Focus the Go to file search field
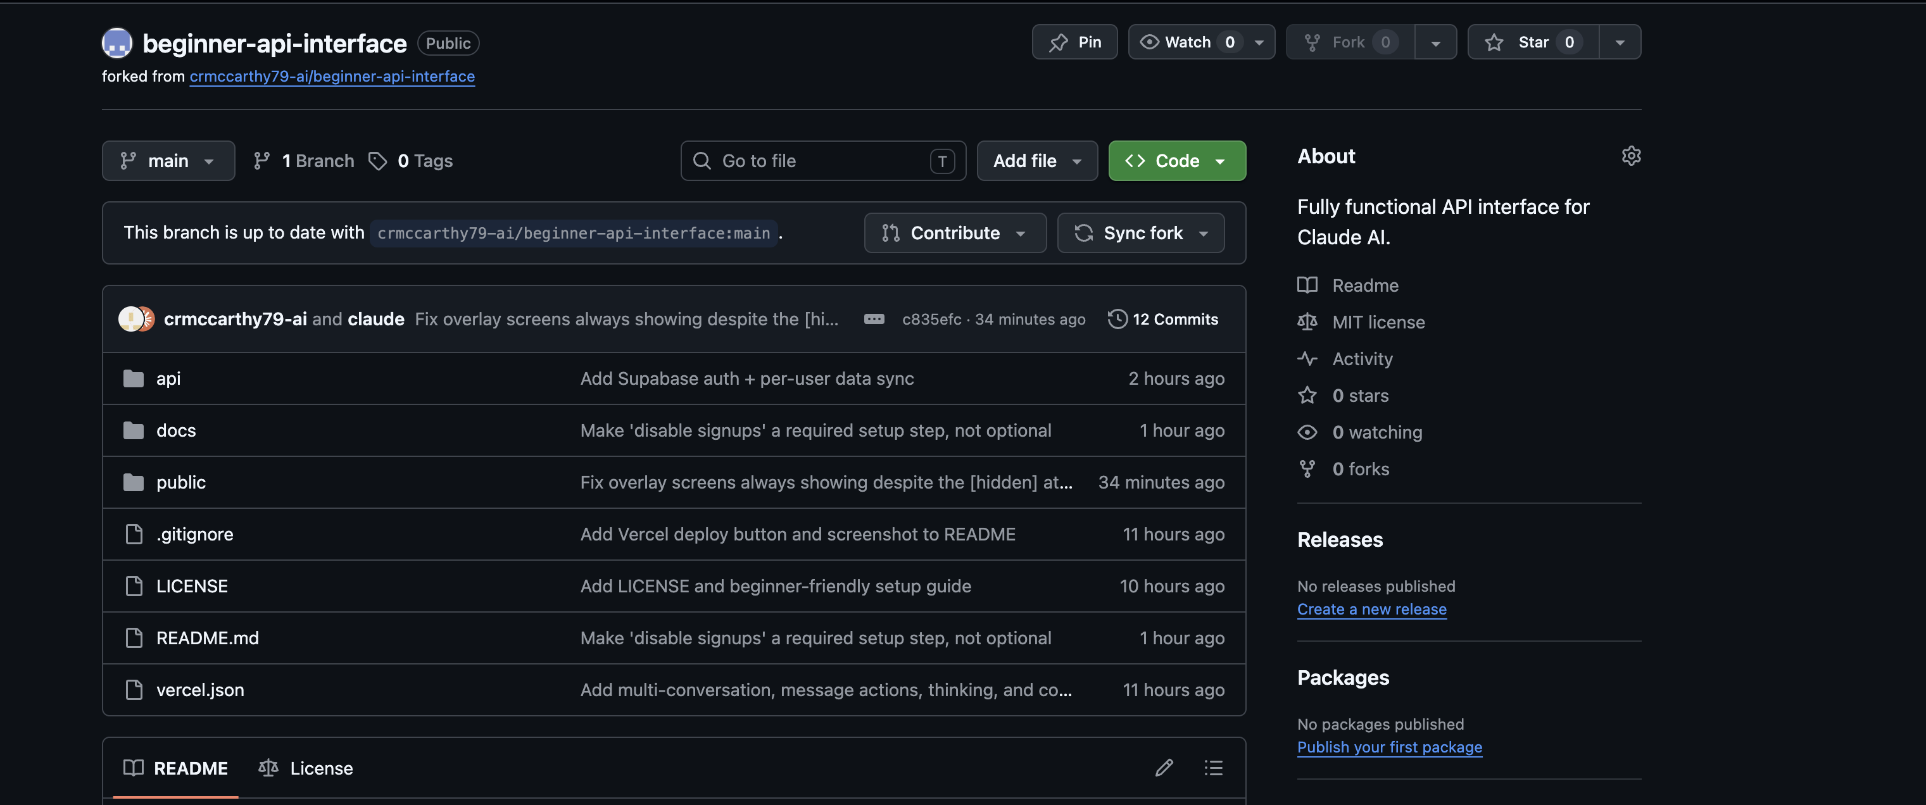This screenshot has width=1926, height=805. tap(822, 161)
